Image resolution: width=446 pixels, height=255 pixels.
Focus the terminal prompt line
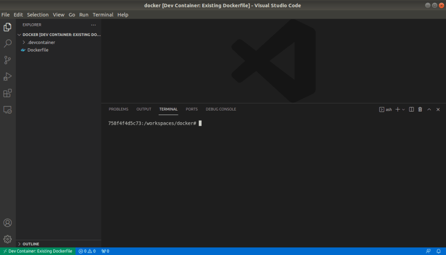pos(155,123)
